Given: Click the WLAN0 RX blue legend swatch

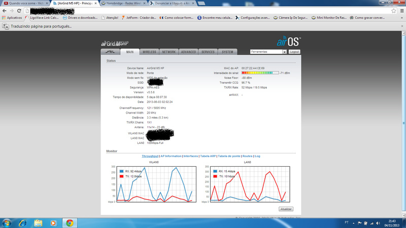Looking at the screenshot, I should 121,171.
